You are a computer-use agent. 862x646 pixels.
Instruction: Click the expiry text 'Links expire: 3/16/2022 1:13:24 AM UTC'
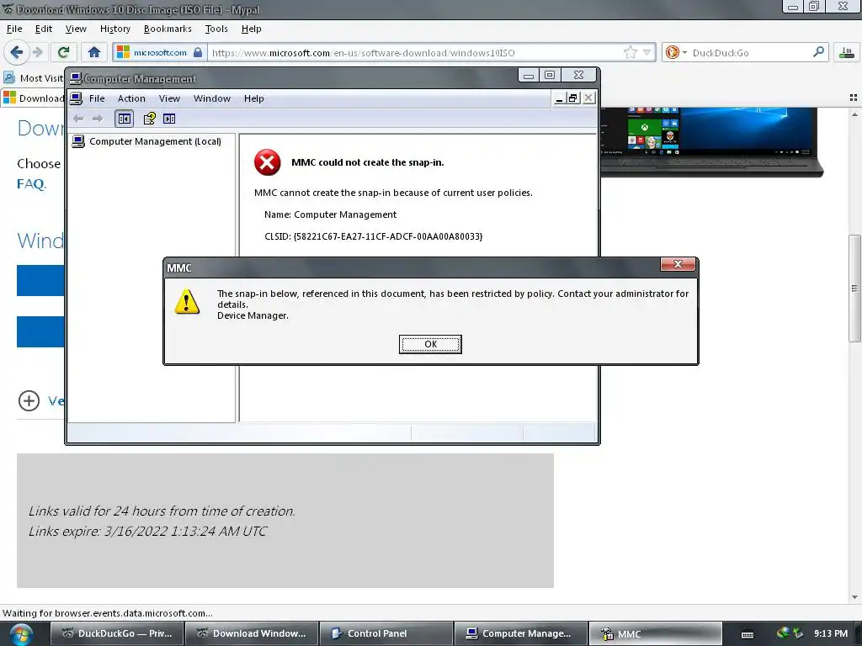[x=147, y=532]
